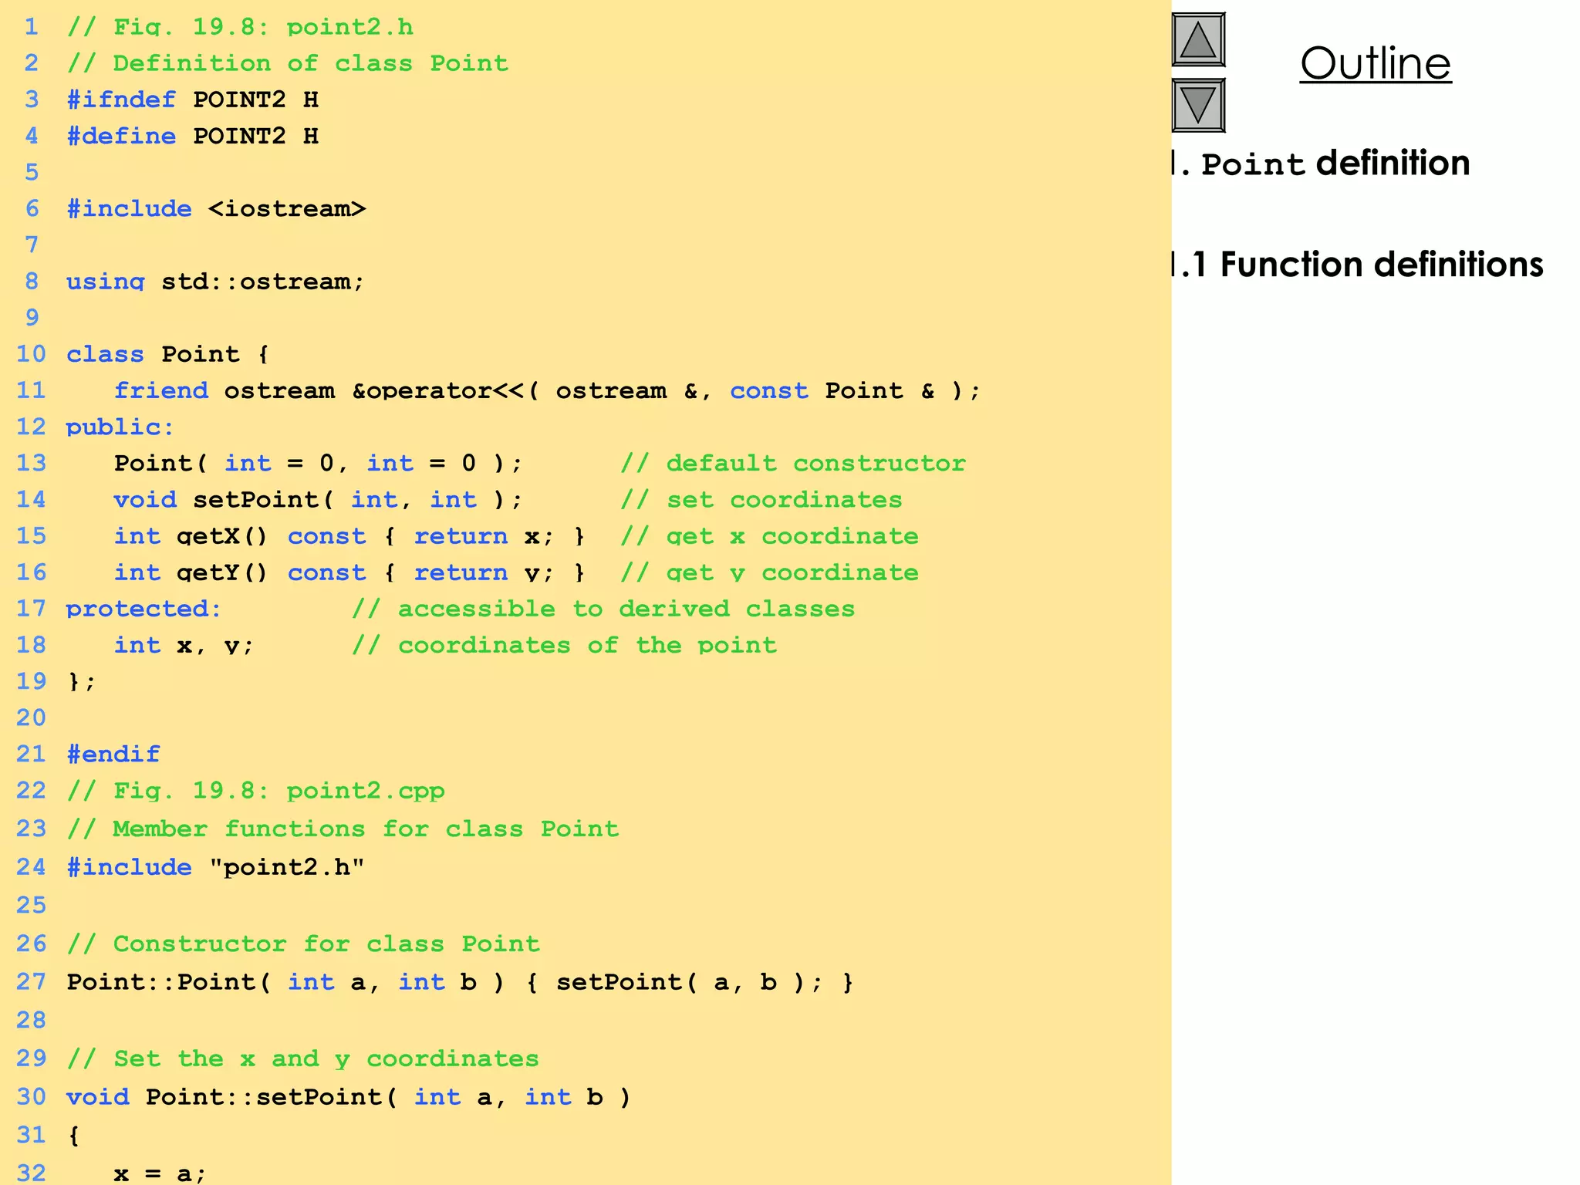Click the opening brace on line 31
1580x1185 pixels.
tap(74, 1135)
